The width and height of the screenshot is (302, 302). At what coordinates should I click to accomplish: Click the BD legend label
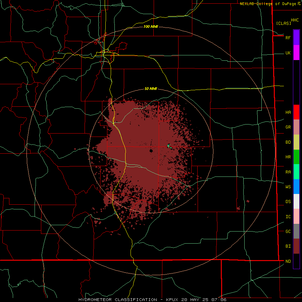coord(288,142)
